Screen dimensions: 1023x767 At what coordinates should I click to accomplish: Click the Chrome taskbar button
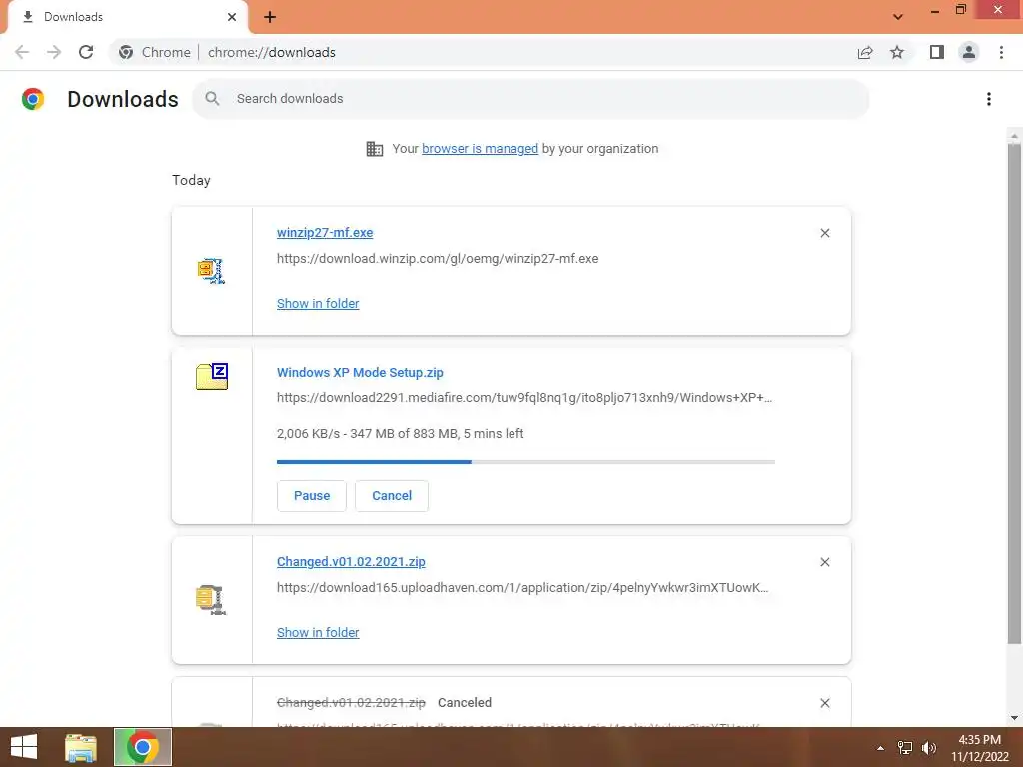point(143,747)
